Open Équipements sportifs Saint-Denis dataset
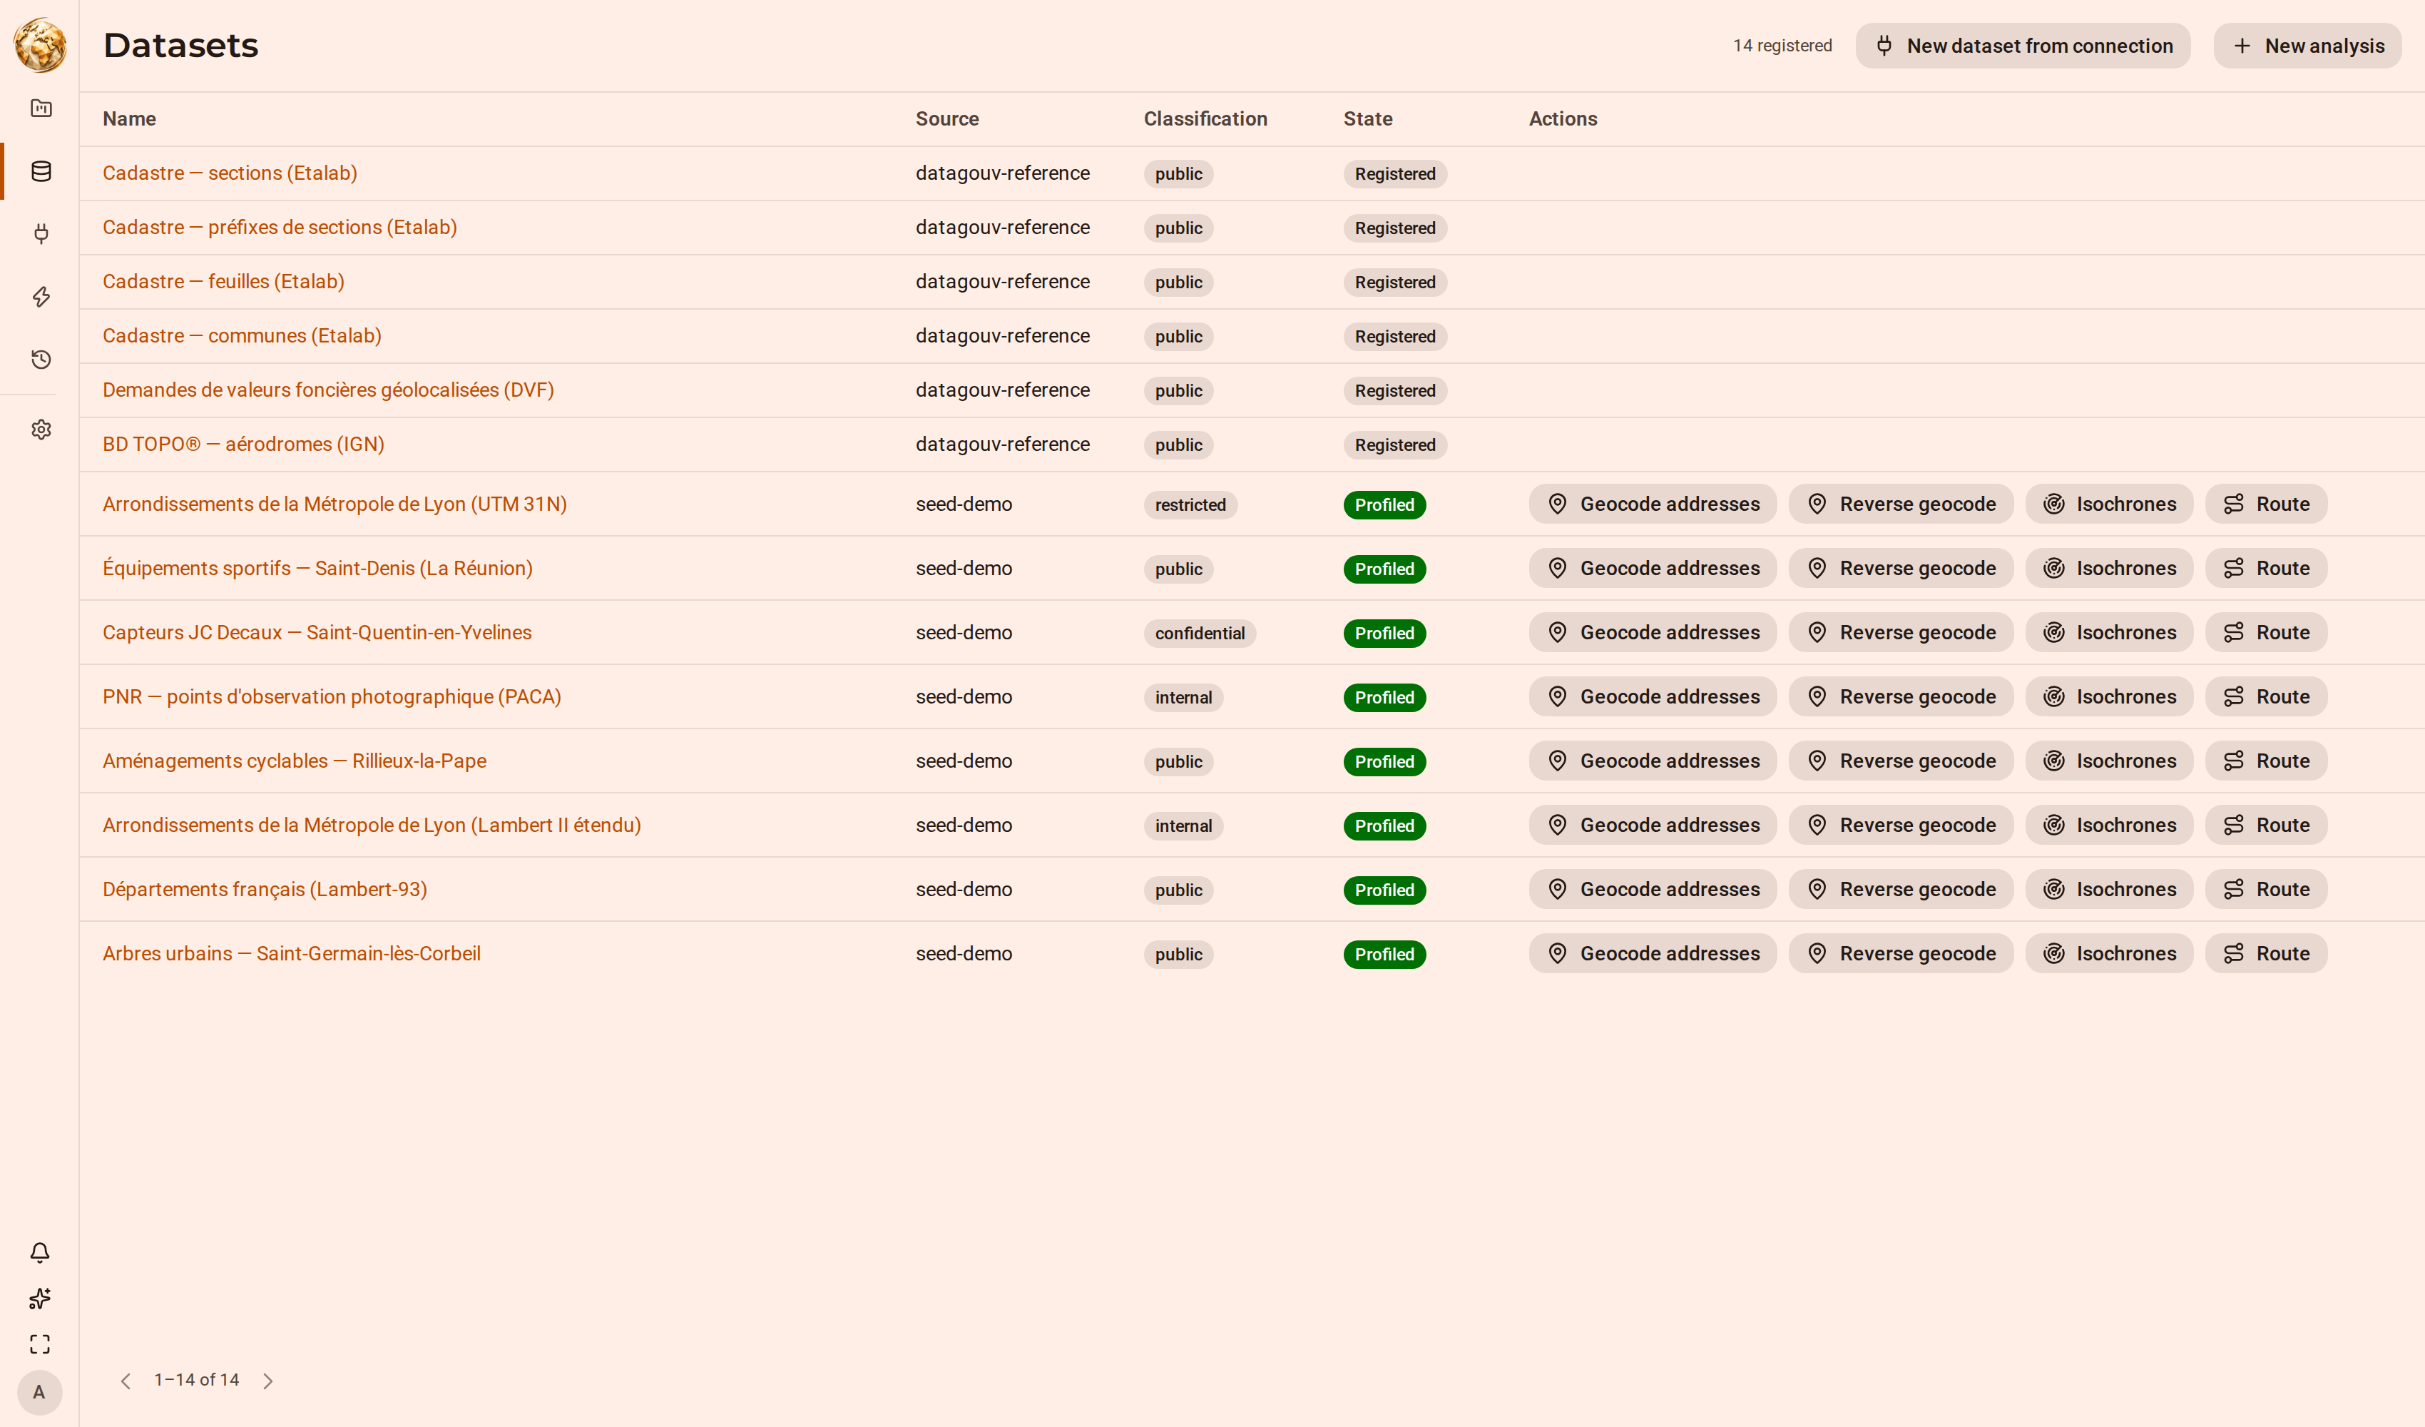The height and width of the screenshot is (1427, 2425). pos(317,568)
